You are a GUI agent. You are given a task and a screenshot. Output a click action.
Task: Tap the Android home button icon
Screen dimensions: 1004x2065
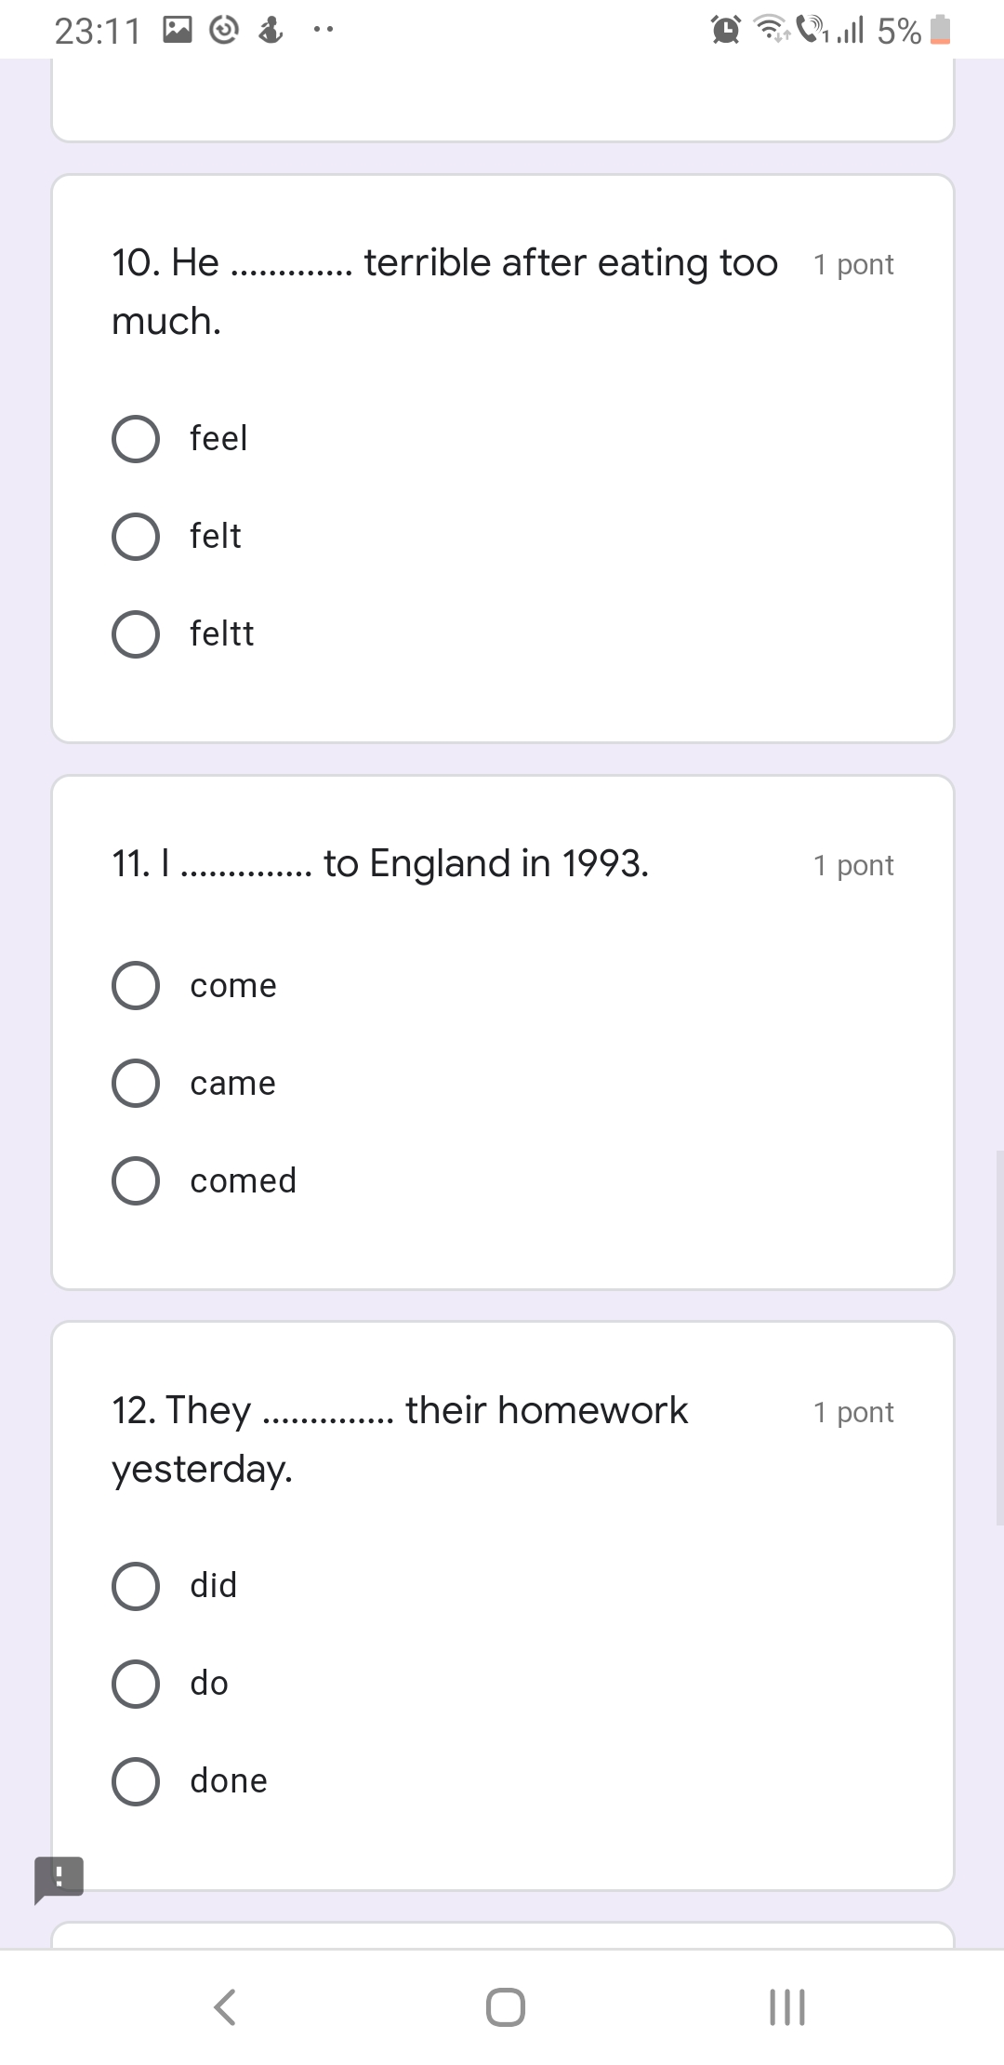[505, 2006]
